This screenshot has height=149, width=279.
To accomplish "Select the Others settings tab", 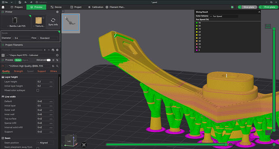I will coord(53,71).
